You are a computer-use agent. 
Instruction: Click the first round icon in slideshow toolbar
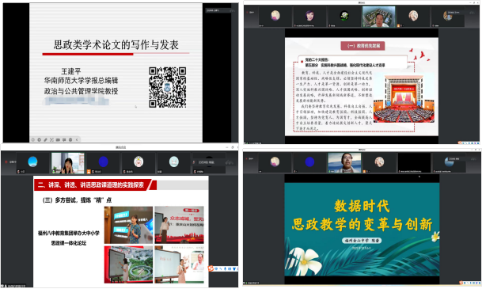(x=33, y=139)
